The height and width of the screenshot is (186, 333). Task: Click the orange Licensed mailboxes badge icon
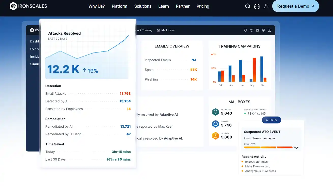click(215, 136)
